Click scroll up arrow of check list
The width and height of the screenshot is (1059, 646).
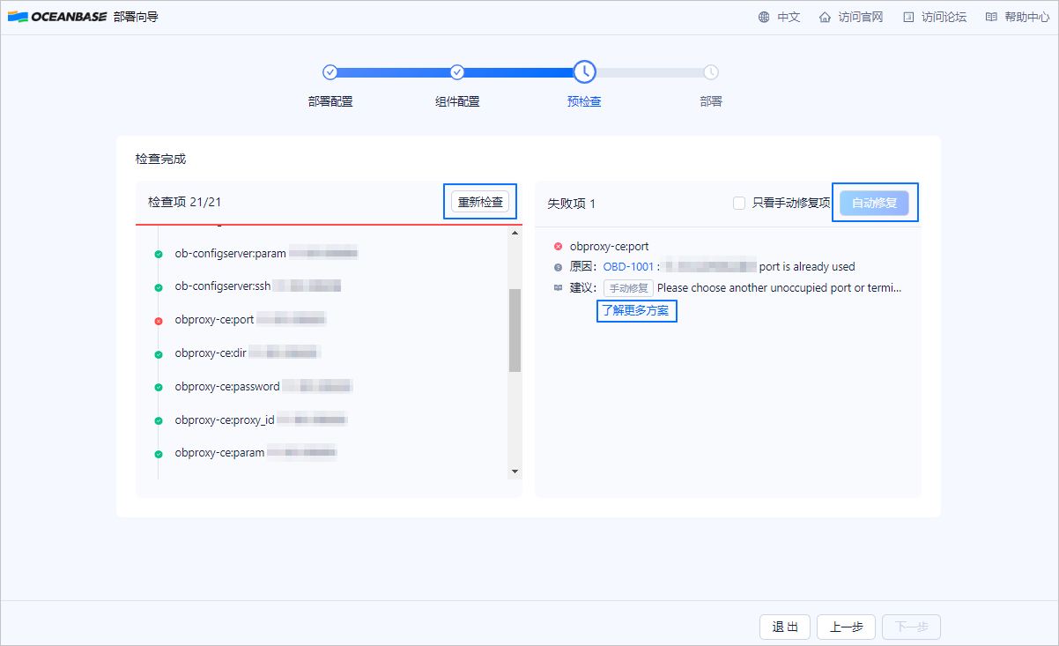pos(515,232)
